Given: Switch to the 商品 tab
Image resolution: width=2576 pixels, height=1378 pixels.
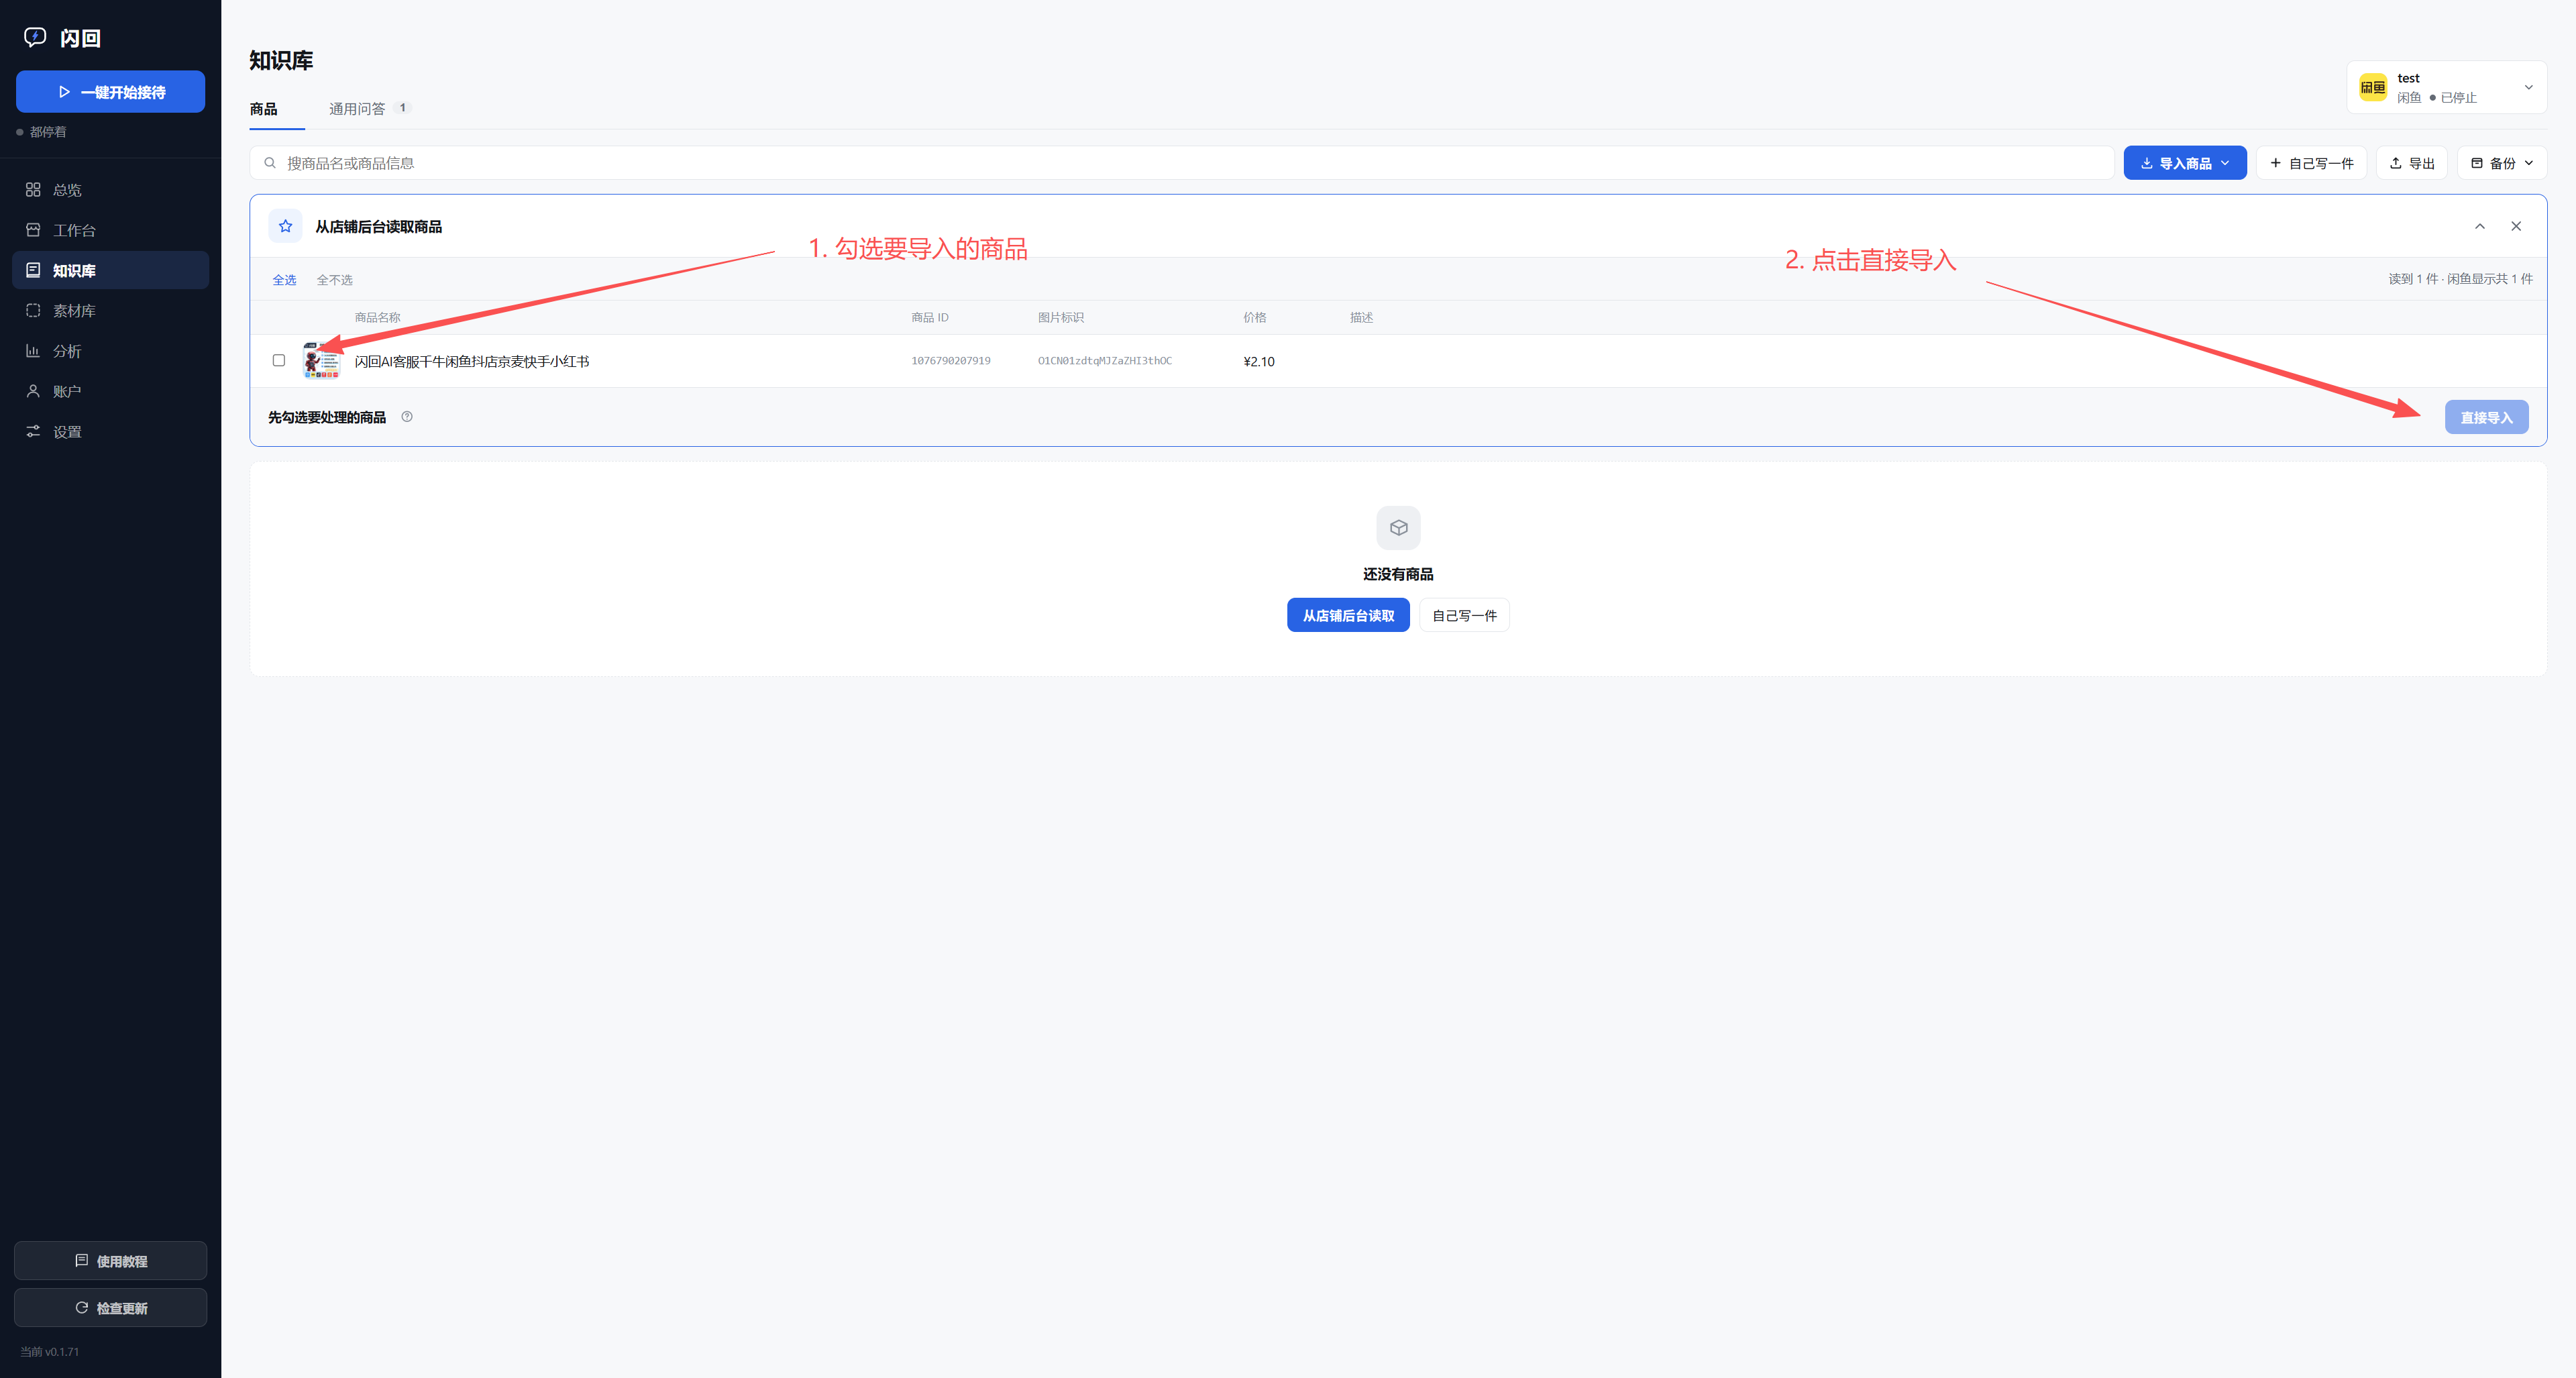Looking at the screenshot, I should pyautogui.click(x=264, y=109).
